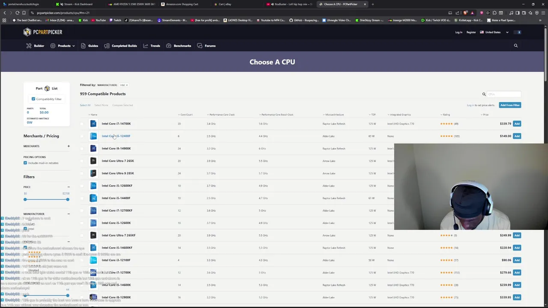Open YouTube bookmark in bookmarks bar

pos(98,20)
